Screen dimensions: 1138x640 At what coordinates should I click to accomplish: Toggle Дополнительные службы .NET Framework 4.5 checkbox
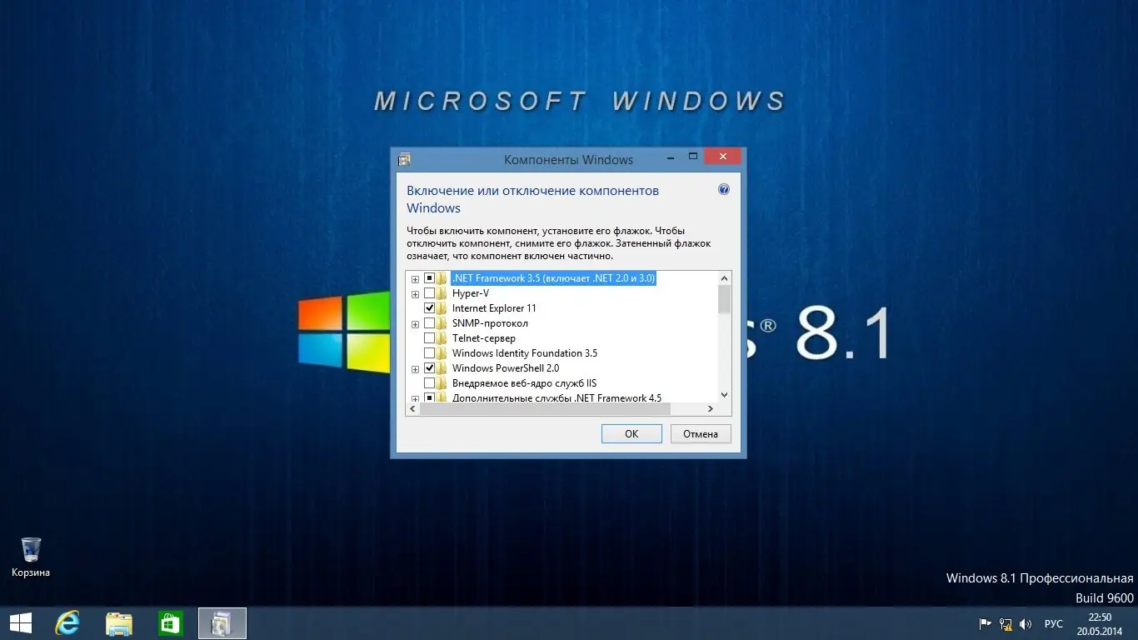click(x=430, y=398)
